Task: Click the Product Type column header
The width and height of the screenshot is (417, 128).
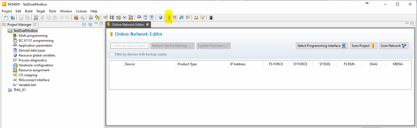Action: pyautogui.click(x=202, y=64)
